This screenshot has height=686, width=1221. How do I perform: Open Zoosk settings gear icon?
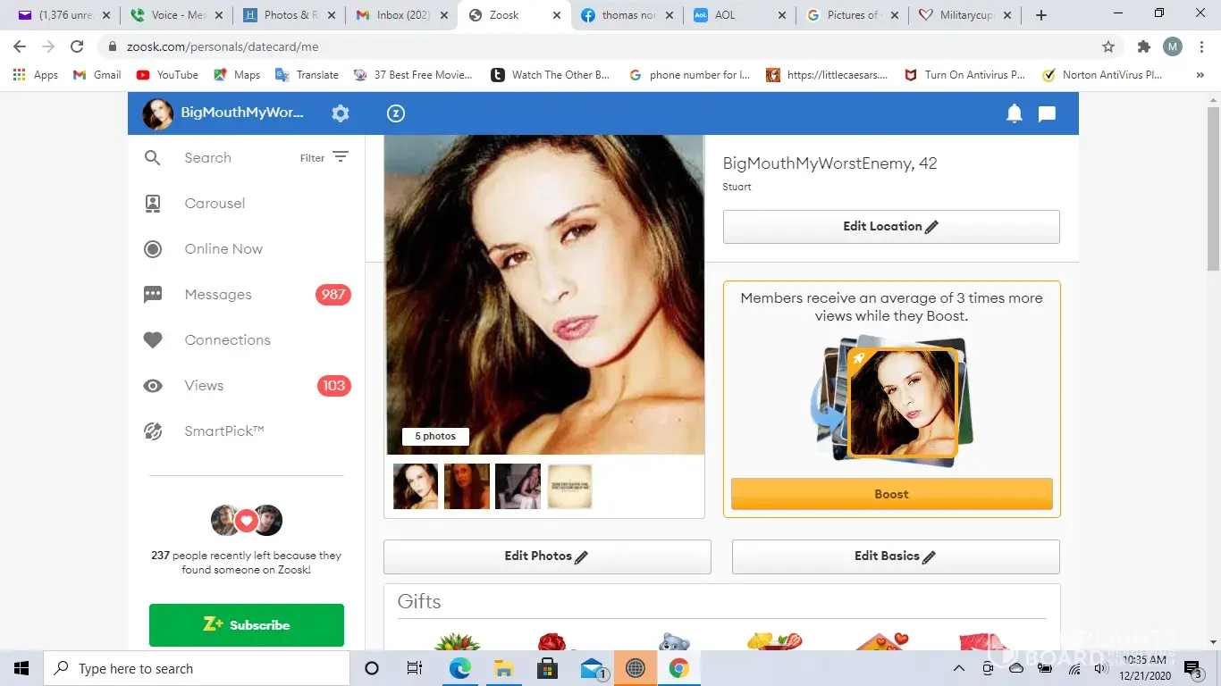coord(341,113)
